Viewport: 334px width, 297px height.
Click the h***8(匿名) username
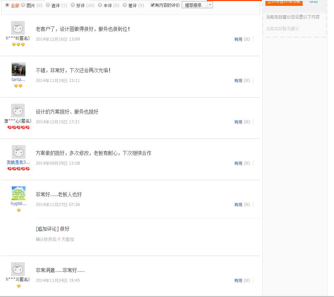(18, 38)
